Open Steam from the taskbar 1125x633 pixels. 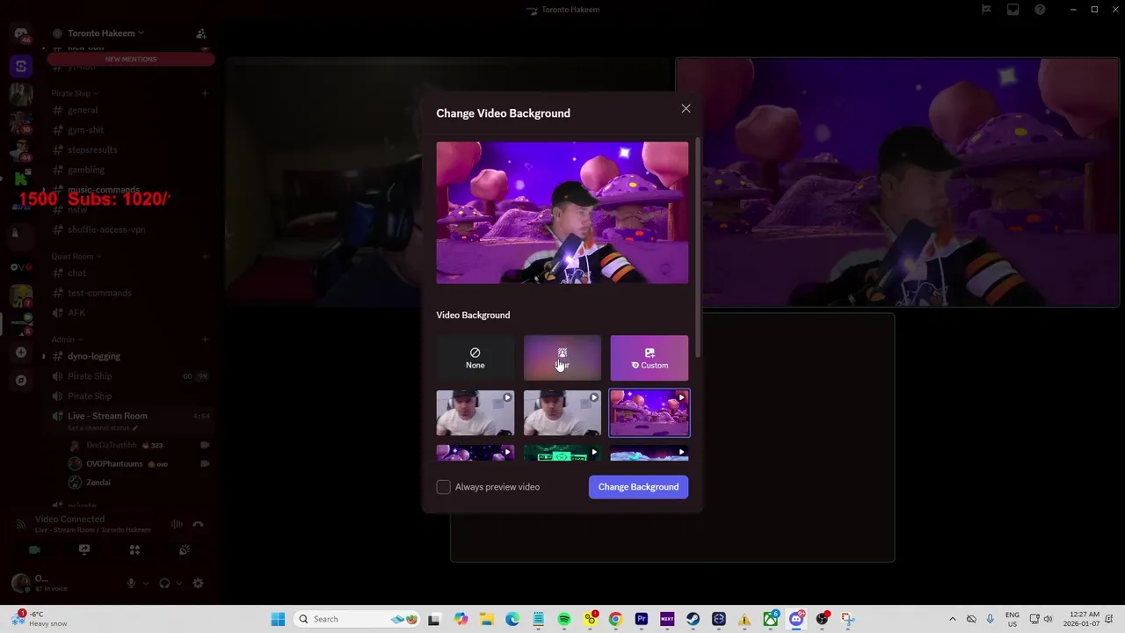click(693, 619)
